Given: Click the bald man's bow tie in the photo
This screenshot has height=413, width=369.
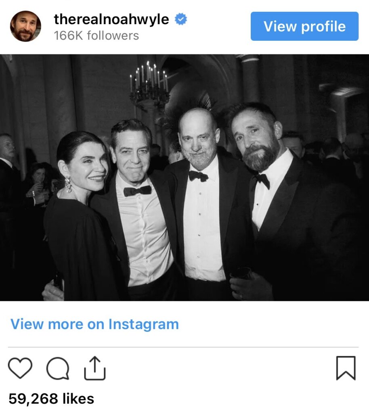Looking at the screenshot, I should coord(198,176).
